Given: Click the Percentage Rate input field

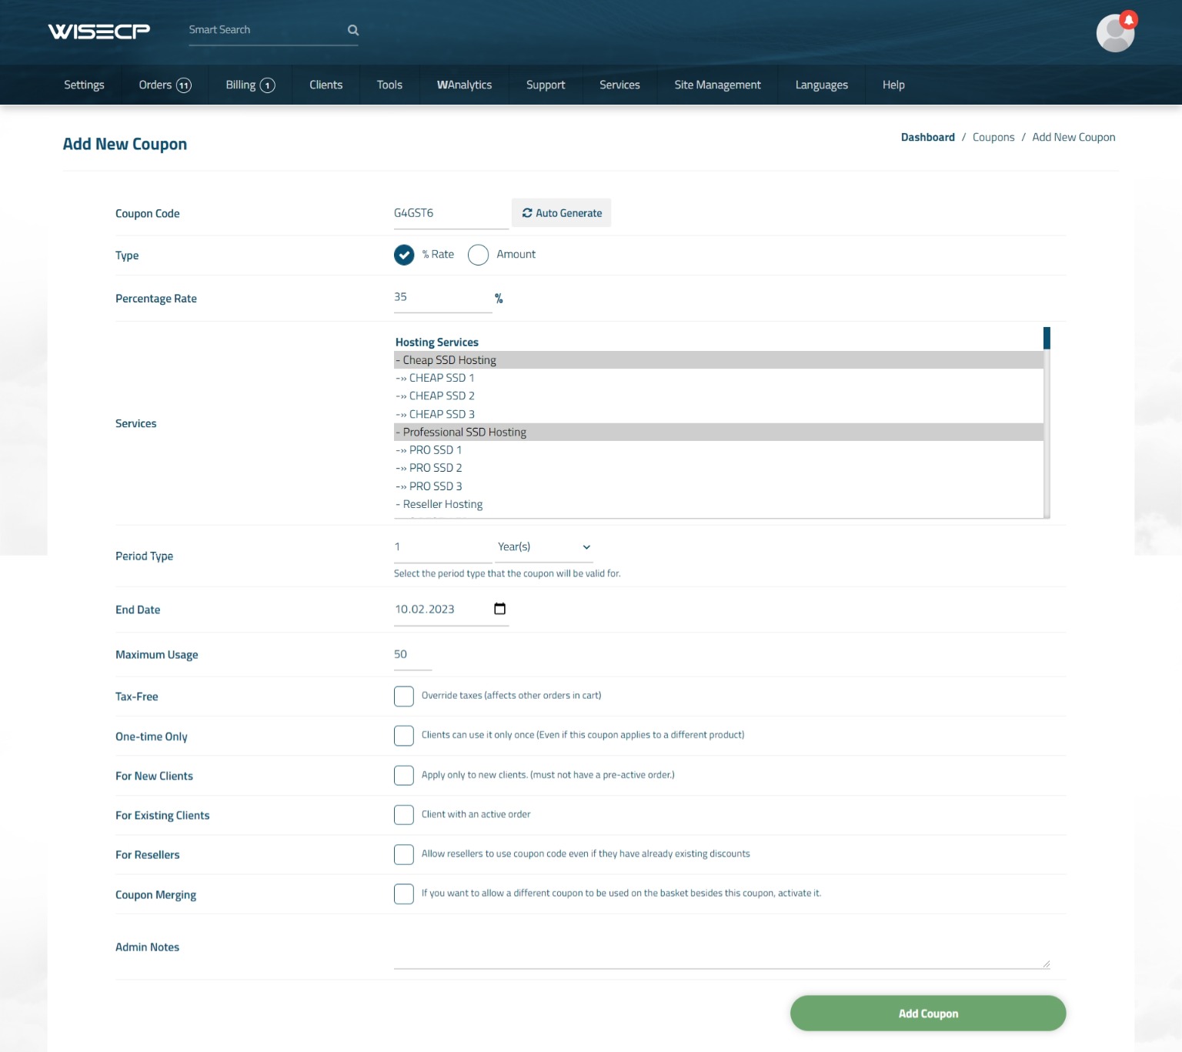Looking at the screenshot, I should (x=442, y=297).
